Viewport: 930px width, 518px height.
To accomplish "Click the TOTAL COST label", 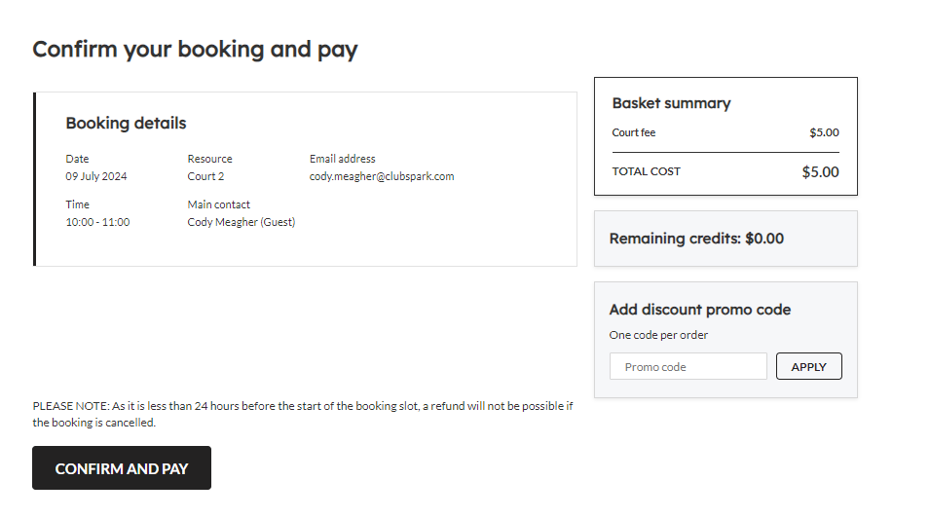I will click(646, 171).
